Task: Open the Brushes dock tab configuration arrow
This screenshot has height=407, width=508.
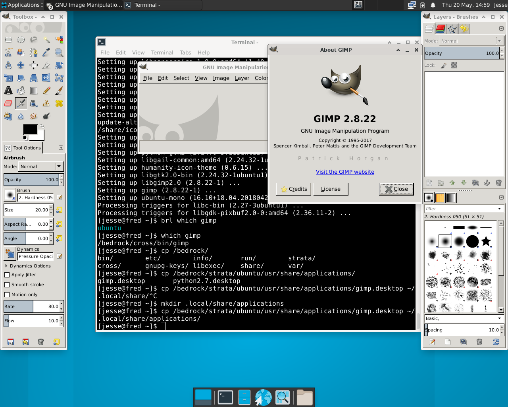Action: [x=501, y=197]
